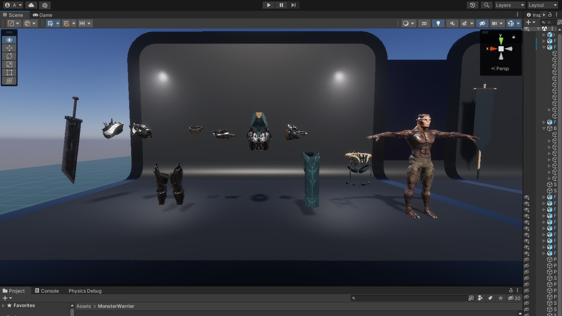562x316 pixels.
Task: Select the Rotate tool
Action: click(9, 56)
